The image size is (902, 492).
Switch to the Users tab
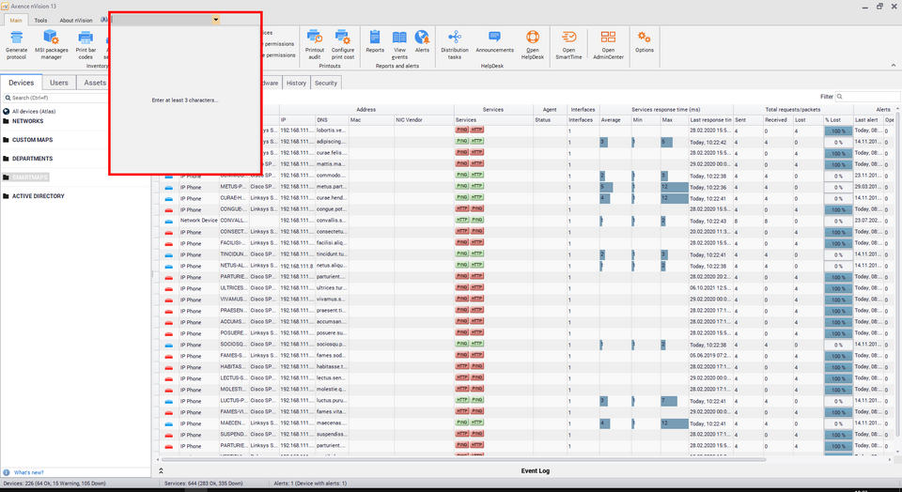tap(58, 83)
